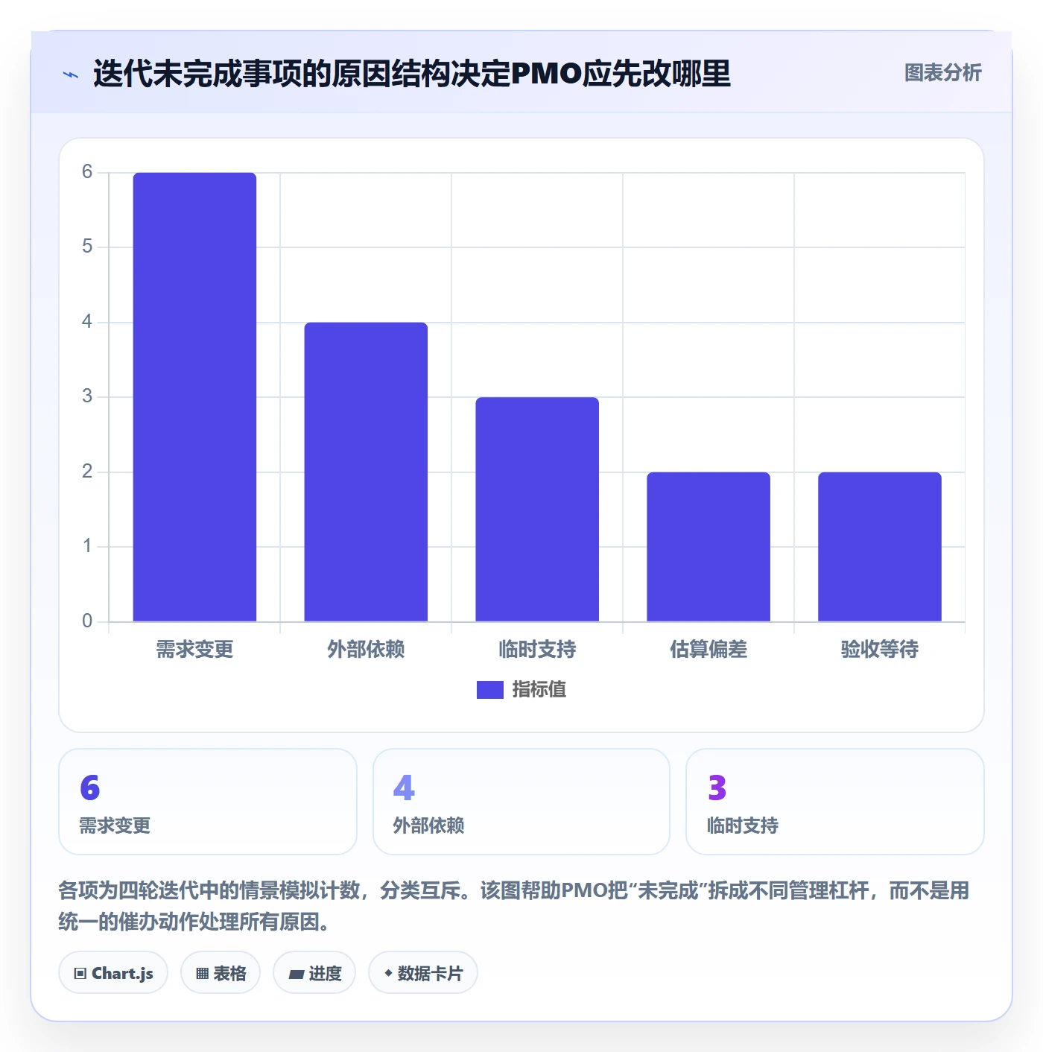Viewport: 1043px width, 1052px height.
Task: Click the 临时支持 x-axis label
Action: coord(537,650)
